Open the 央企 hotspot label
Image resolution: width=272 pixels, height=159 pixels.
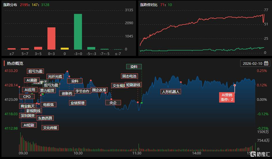113,102
